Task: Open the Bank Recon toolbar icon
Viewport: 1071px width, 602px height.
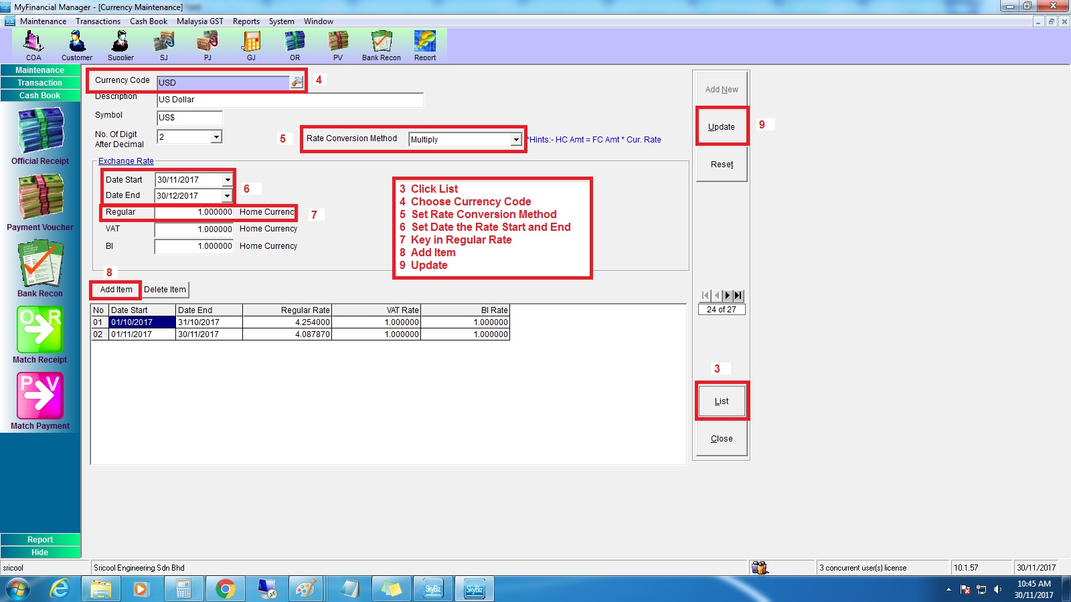Action: [381, 44]
